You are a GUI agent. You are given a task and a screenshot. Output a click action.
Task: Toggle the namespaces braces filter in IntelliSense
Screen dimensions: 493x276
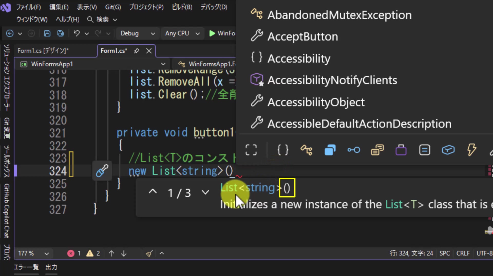tap(283, 150)
